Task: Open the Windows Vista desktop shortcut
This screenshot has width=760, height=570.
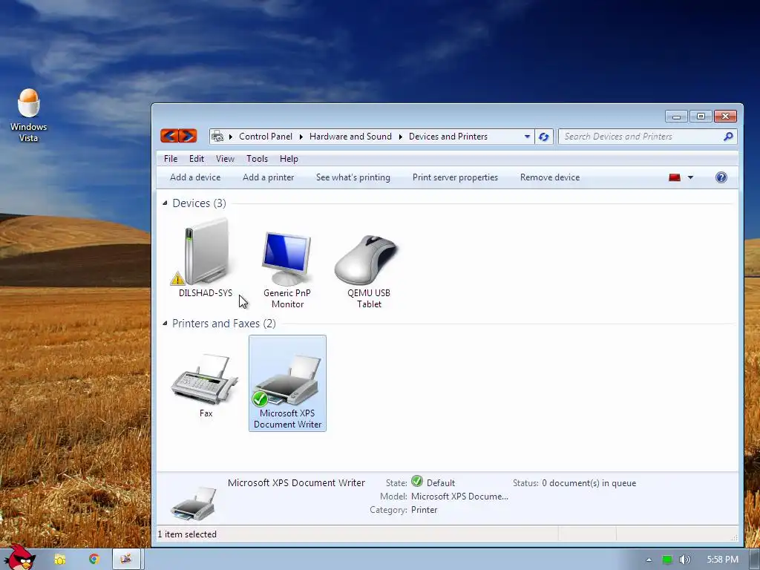Action: coord(29,115)
